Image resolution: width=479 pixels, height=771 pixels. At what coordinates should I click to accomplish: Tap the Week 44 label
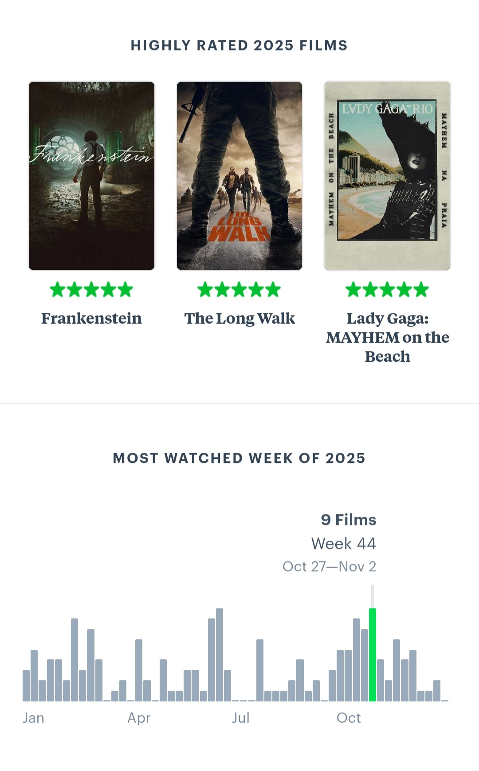tap(344, 544)
